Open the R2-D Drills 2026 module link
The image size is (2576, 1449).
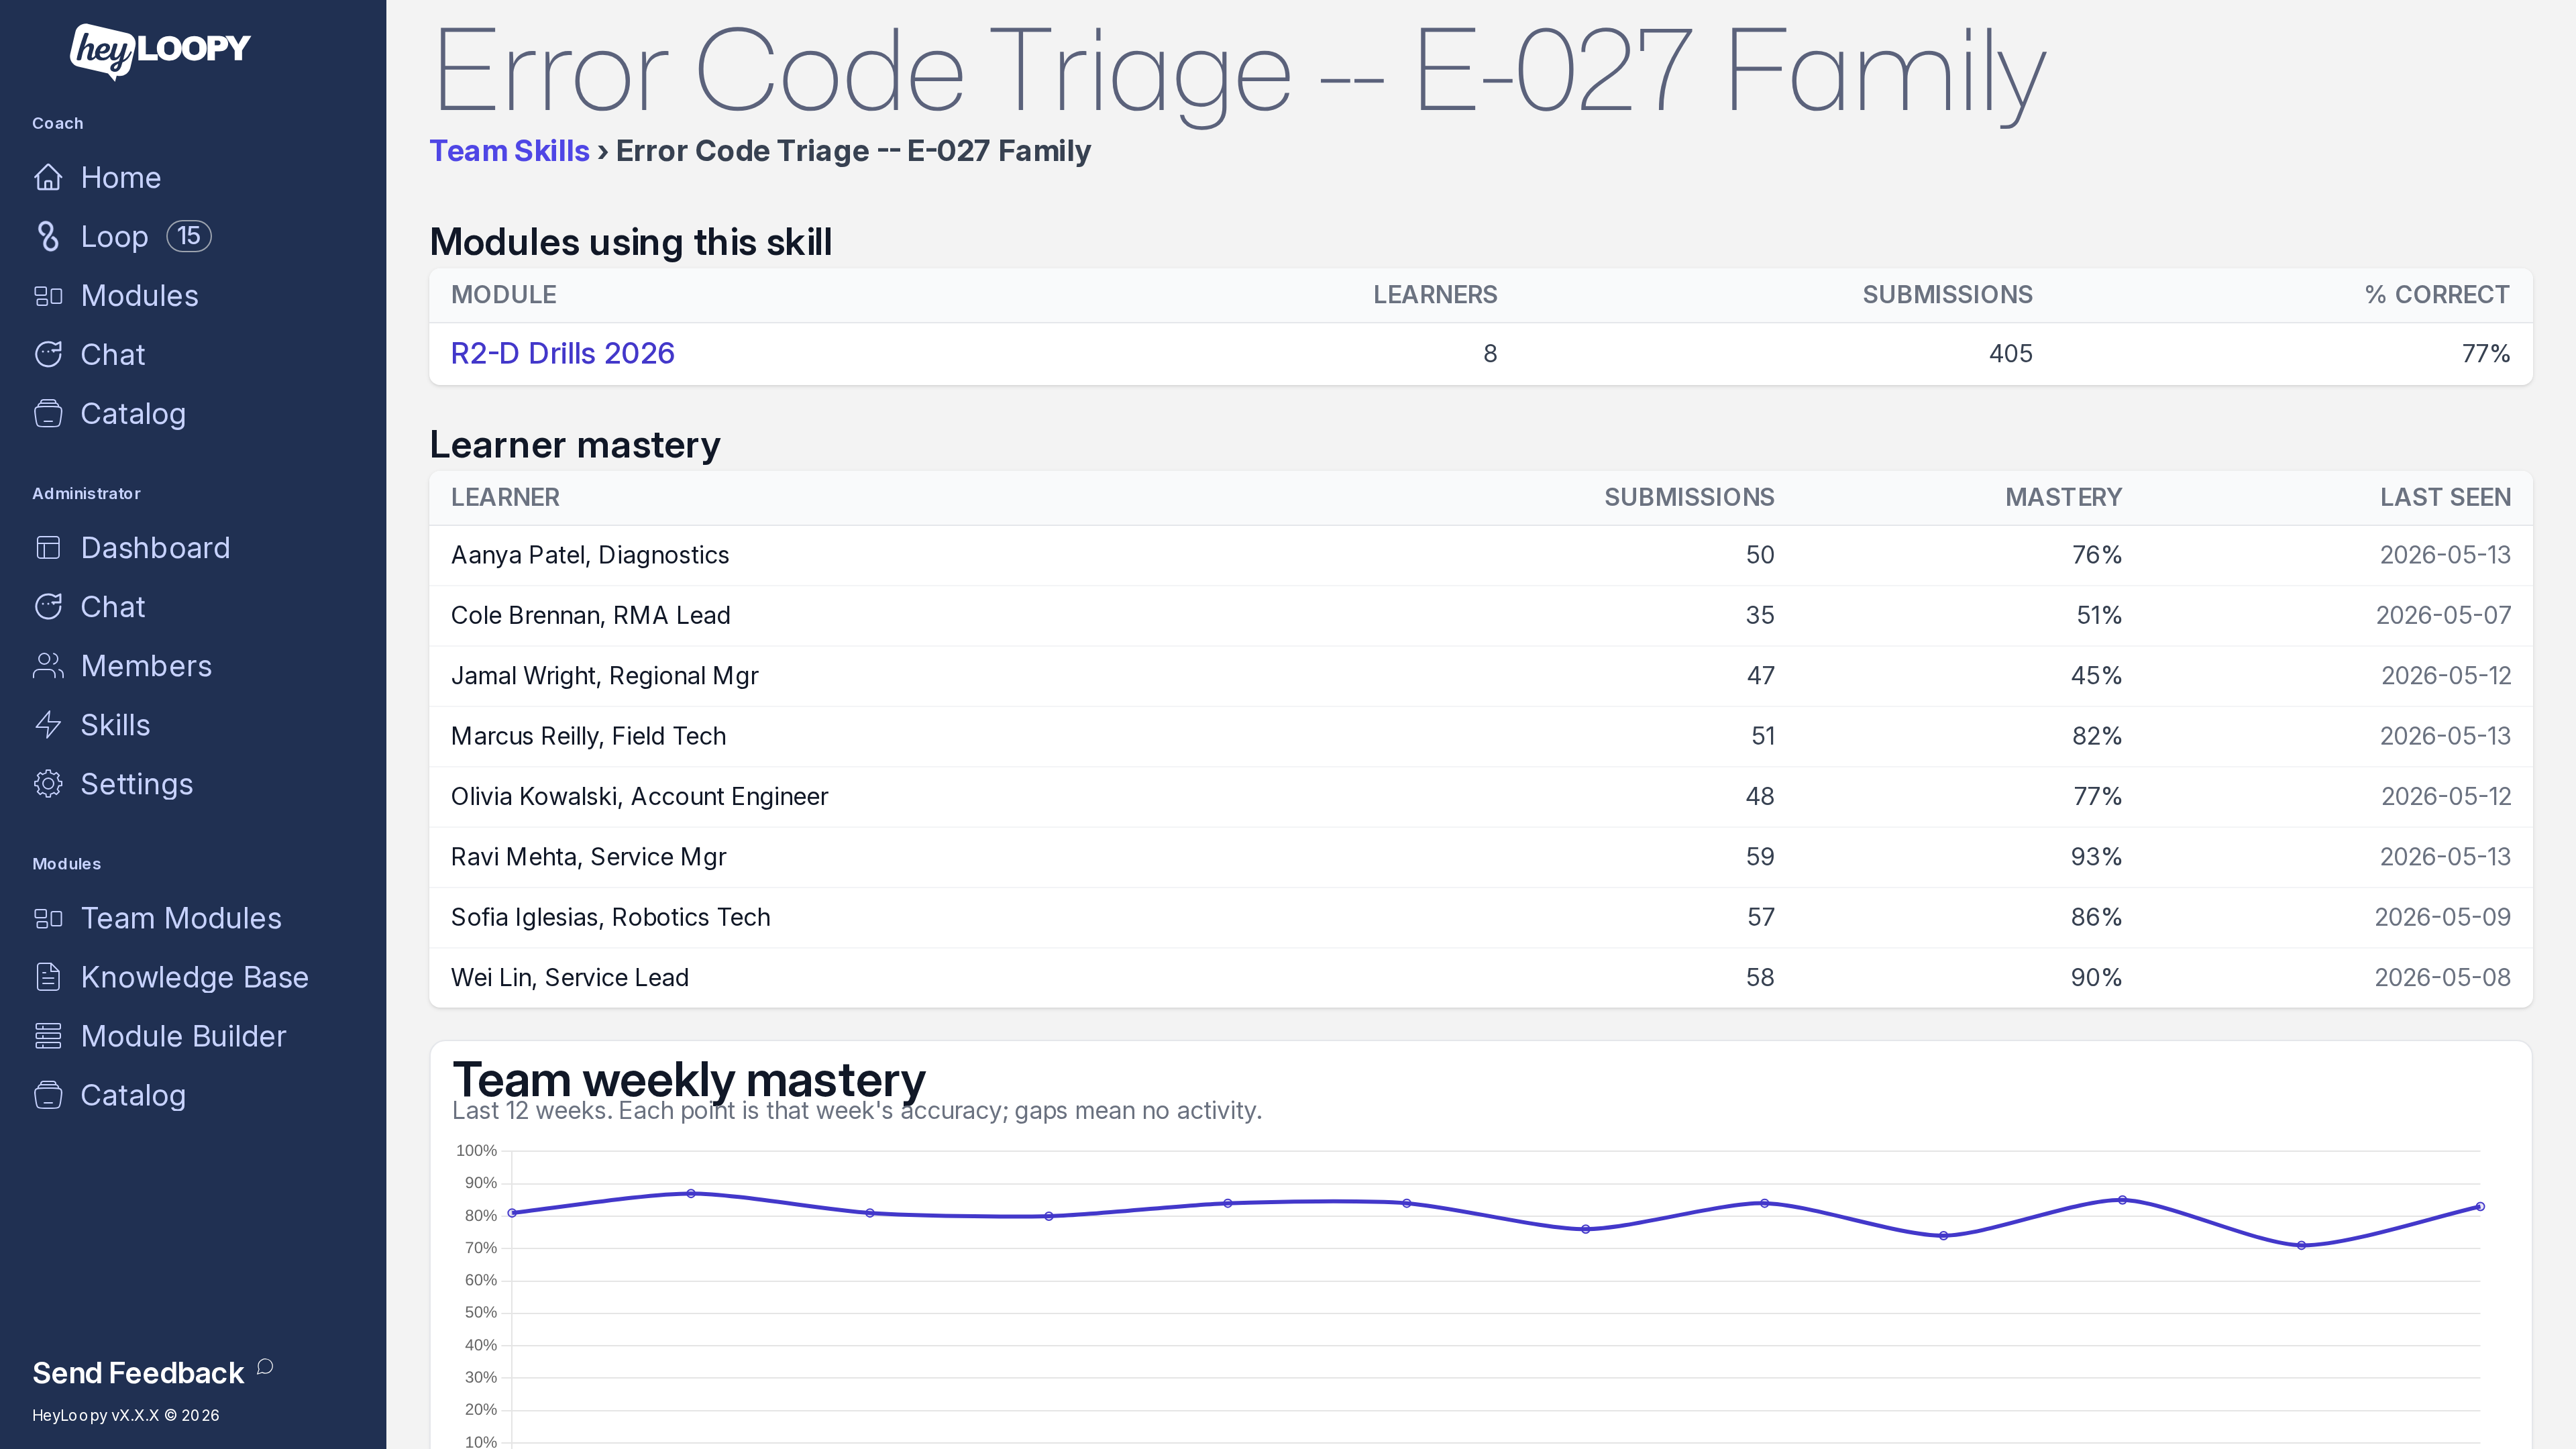562,353
